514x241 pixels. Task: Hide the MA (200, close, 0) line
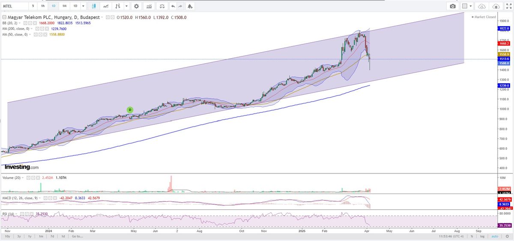[38, 29]
